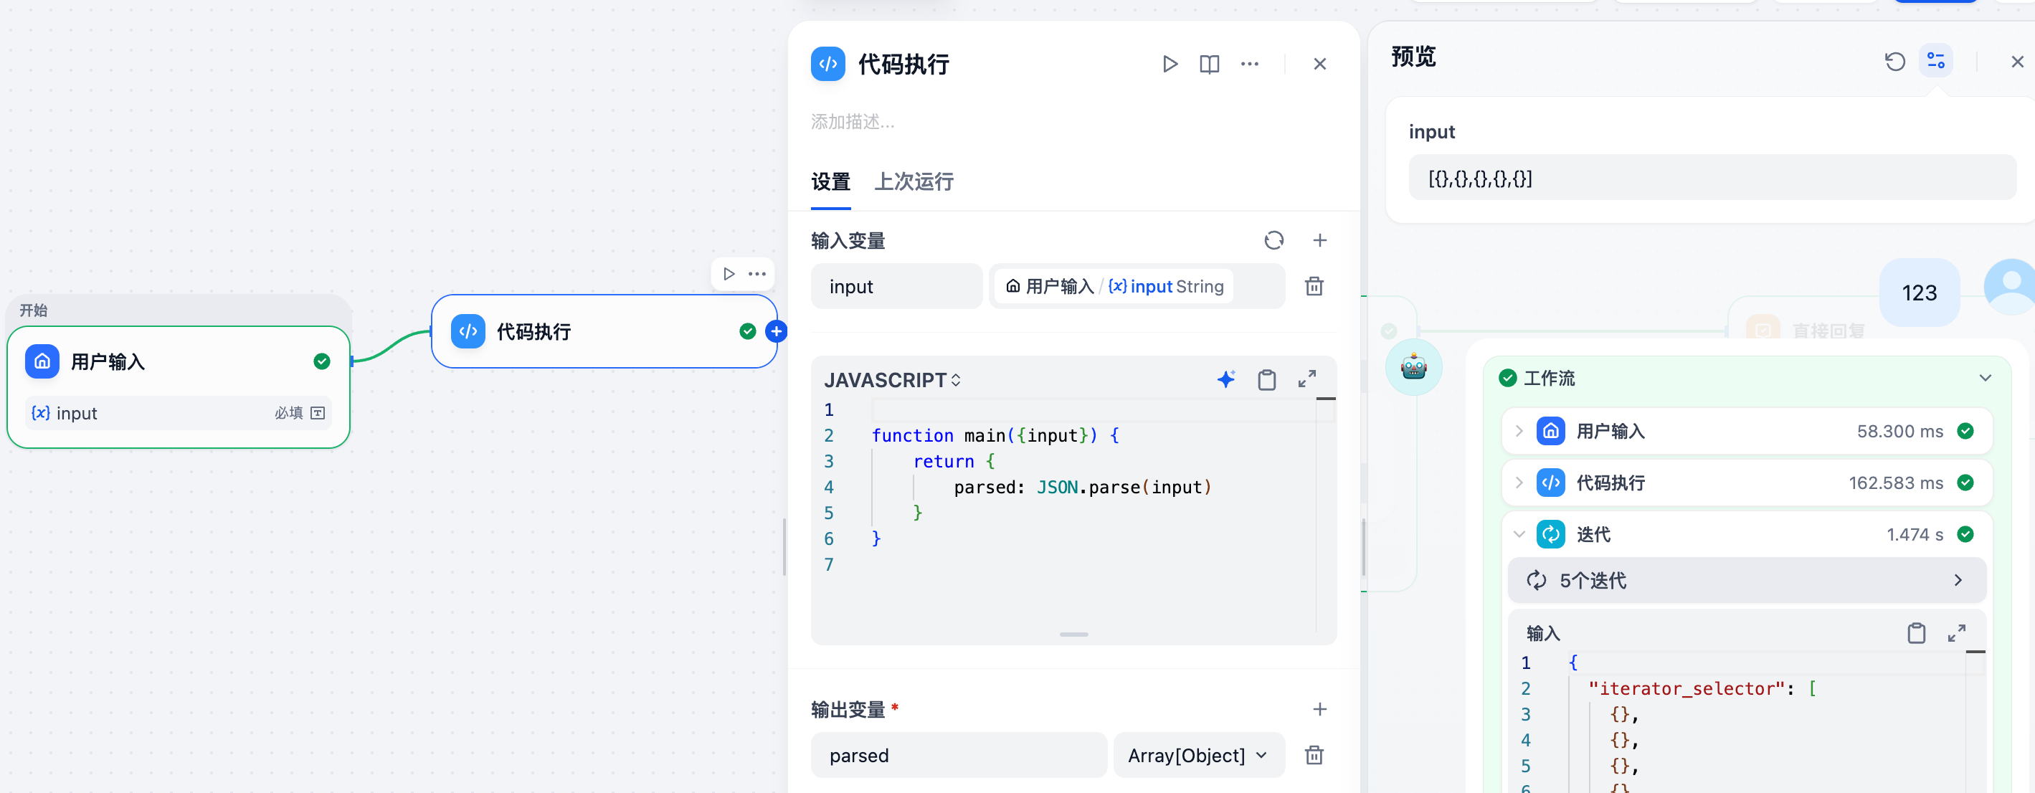
Task: Expand the iteration 输入 JSON viewer
Action: (x=1956, y=632)
